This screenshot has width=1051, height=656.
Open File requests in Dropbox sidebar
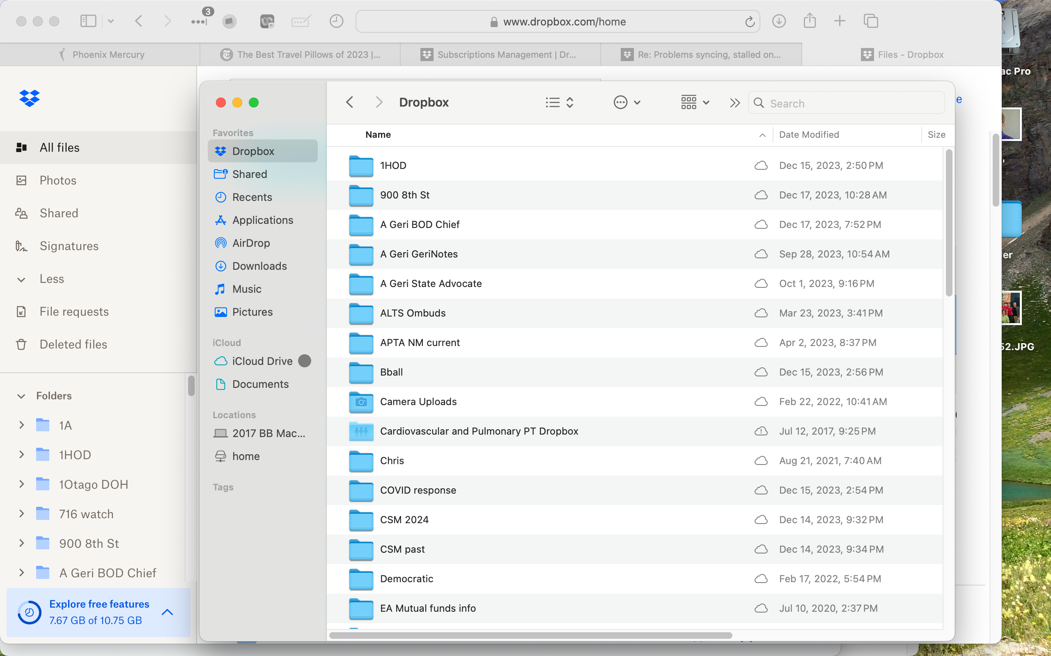click(x=98, y=312)
